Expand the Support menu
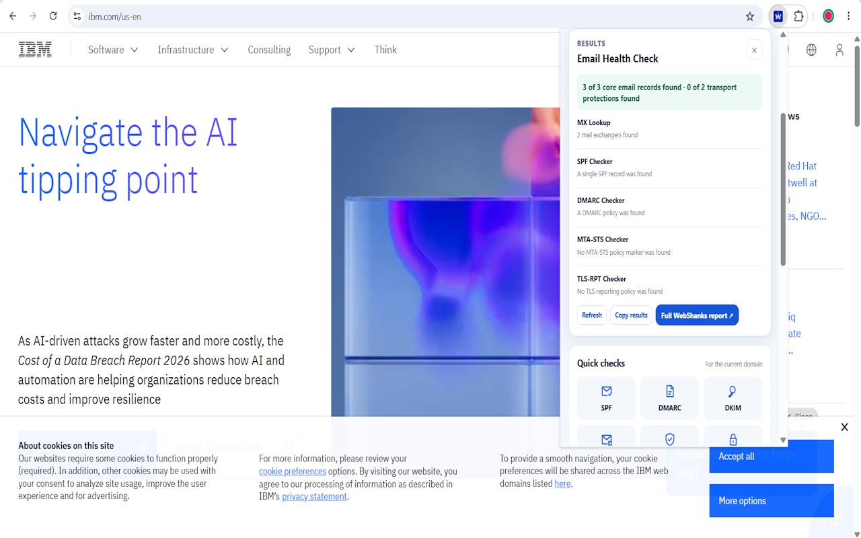Viewport: 861px width, 538px height. [332, 50]
